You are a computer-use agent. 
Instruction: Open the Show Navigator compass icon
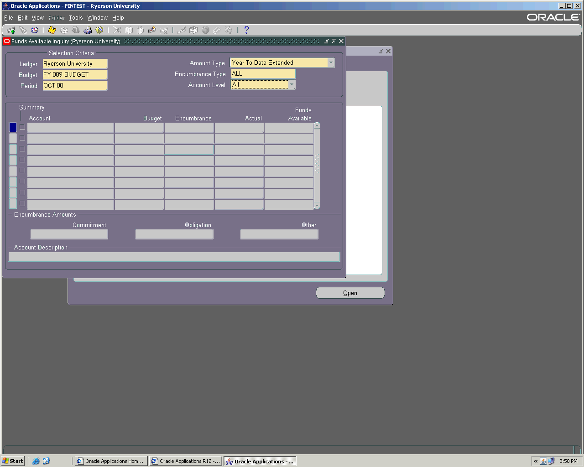click(x=35, y=30)
